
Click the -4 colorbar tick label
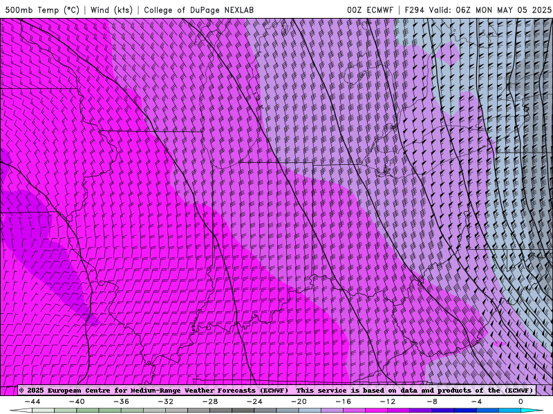476,402
